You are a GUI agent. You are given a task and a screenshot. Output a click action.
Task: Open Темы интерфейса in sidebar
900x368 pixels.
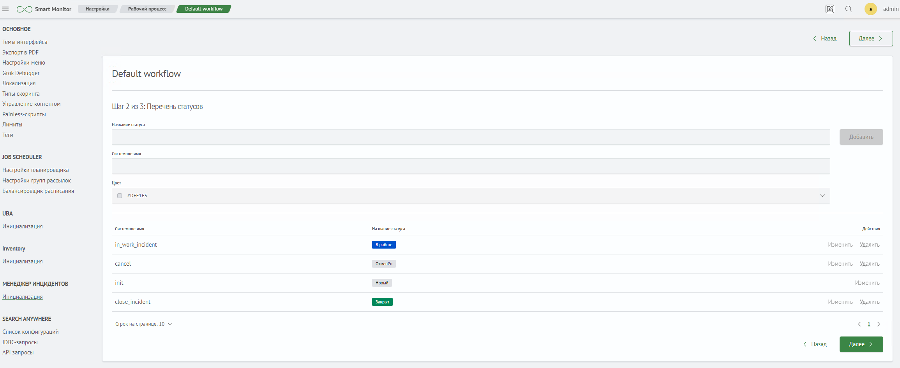25,42
